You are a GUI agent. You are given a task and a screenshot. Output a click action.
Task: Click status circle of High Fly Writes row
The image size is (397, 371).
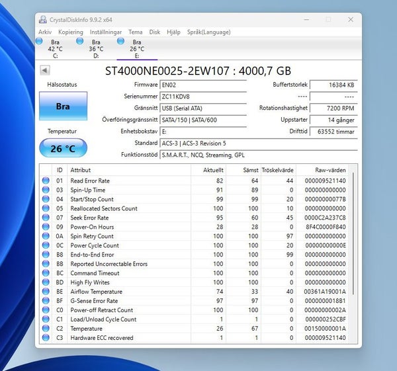point(46,282)
